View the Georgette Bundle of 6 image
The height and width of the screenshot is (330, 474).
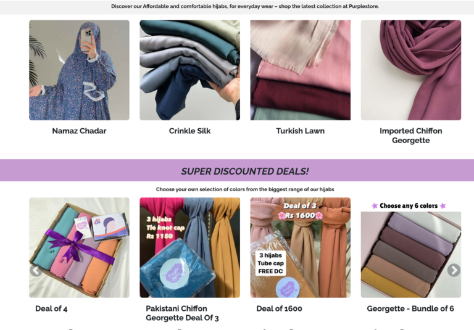tap(411, 247)
